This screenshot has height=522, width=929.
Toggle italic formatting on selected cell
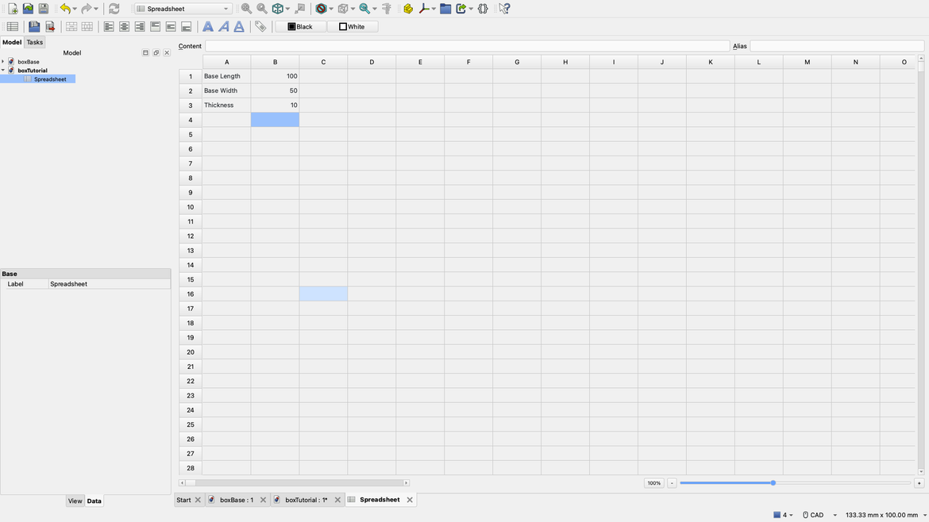click(x=223, y=25)
